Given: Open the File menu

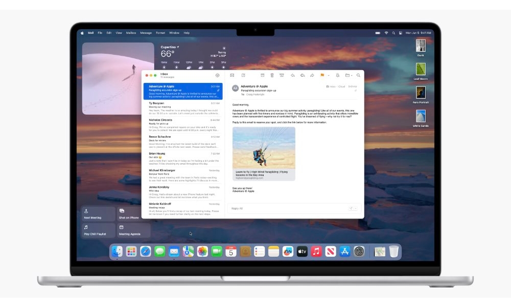Looking at the screenshot, I should [x=100, y=33].
